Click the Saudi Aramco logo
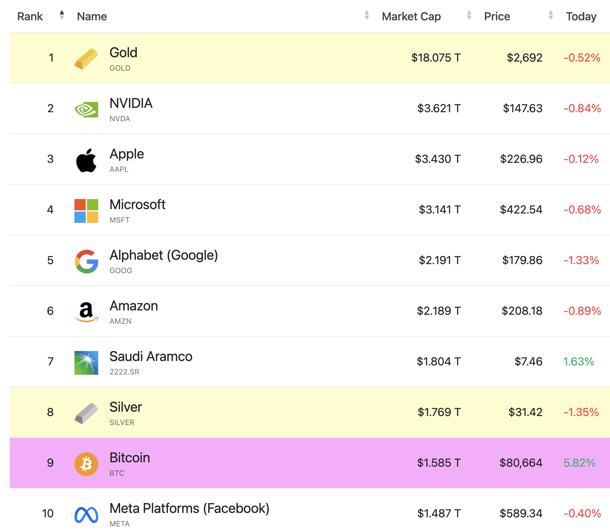The height and width of the screenshot is (532, 610). (86, 363)
